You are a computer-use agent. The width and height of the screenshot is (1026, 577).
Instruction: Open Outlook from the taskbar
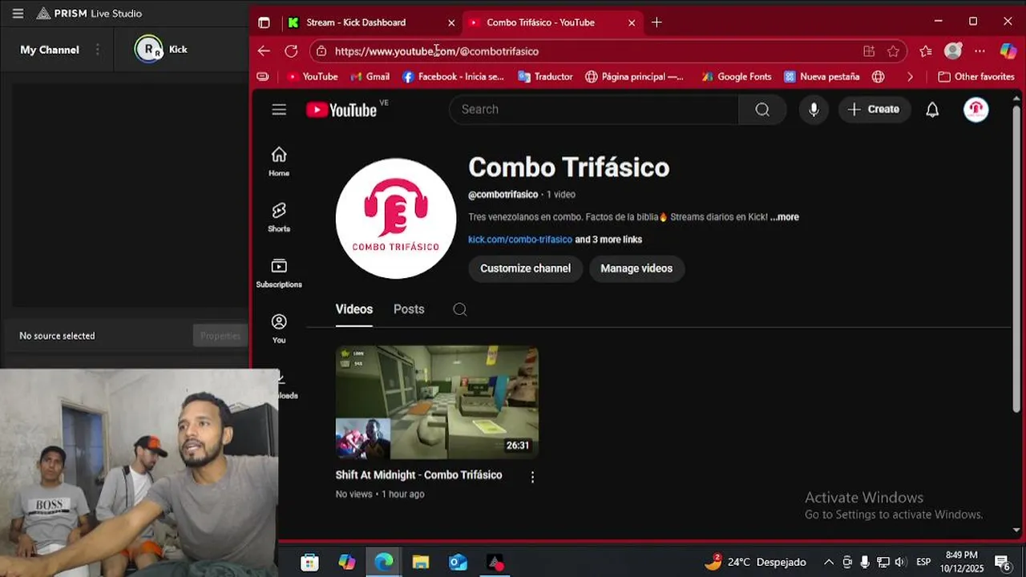coord(458,563)
